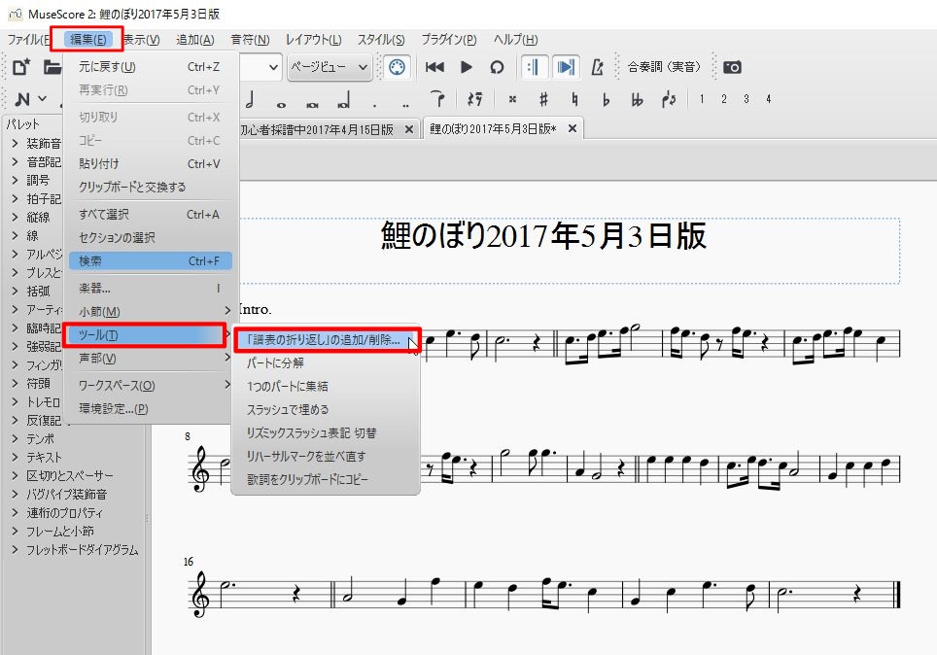Select the flat accidental icon

pyautogui.click(x=606, y=99)
